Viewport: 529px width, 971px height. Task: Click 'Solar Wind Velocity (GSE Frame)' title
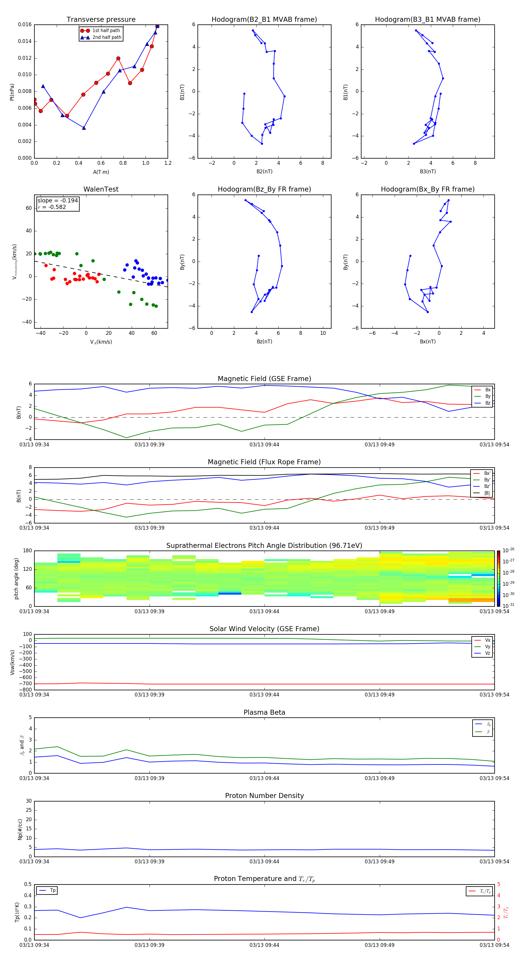pos(264,629)
